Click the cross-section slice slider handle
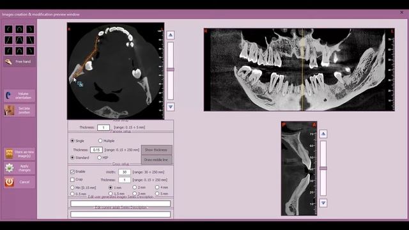This screenshot has height=230, width=409. (x=323, y=169)
